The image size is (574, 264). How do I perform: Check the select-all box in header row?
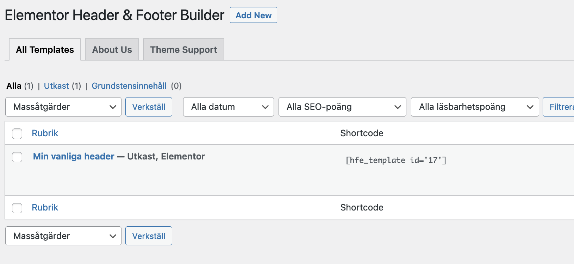point(17,134)
